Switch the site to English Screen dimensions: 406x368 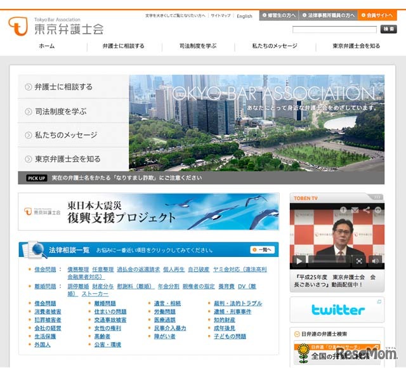[x=244, y=16]
